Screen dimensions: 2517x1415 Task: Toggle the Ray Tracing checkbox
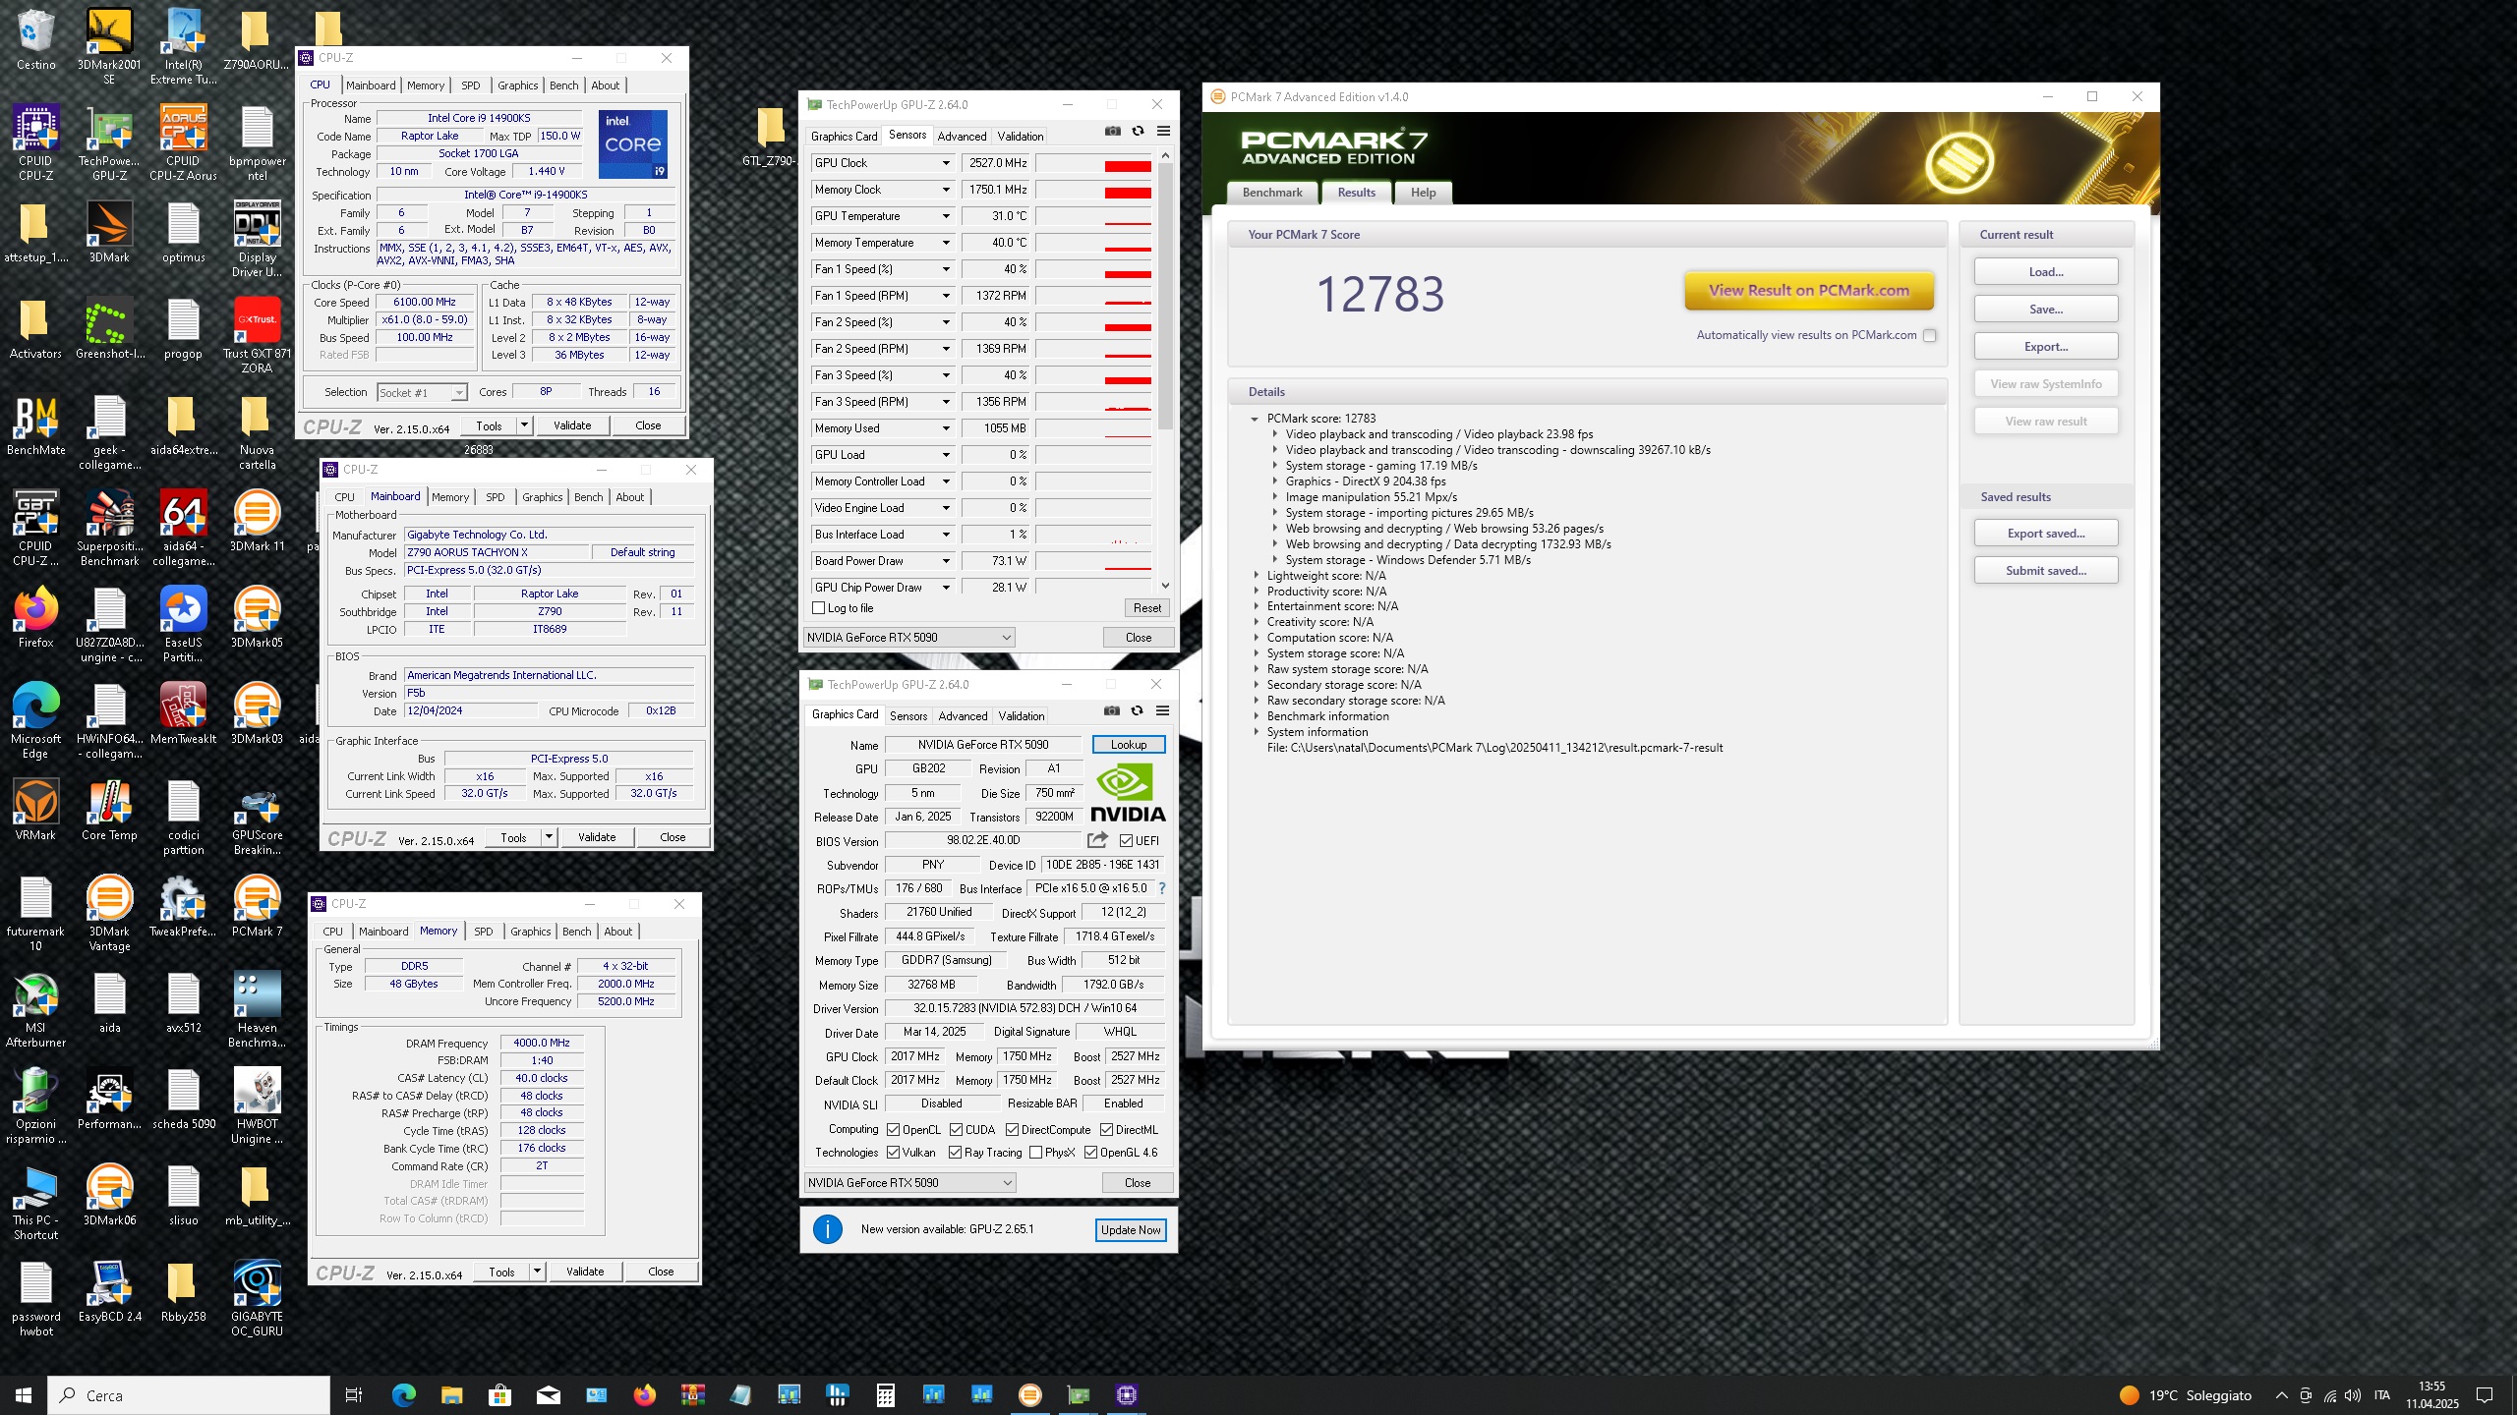956,1153
